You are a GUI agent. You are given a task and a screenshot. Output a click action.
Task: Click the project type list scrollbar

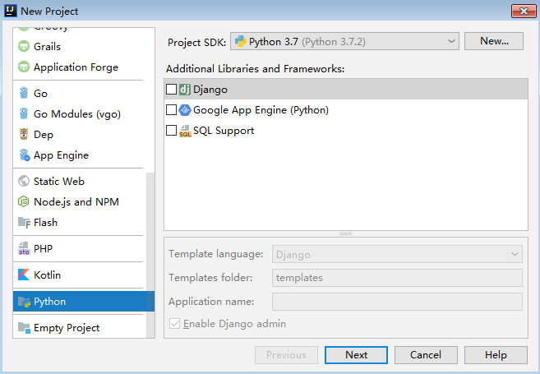point(150,255)
